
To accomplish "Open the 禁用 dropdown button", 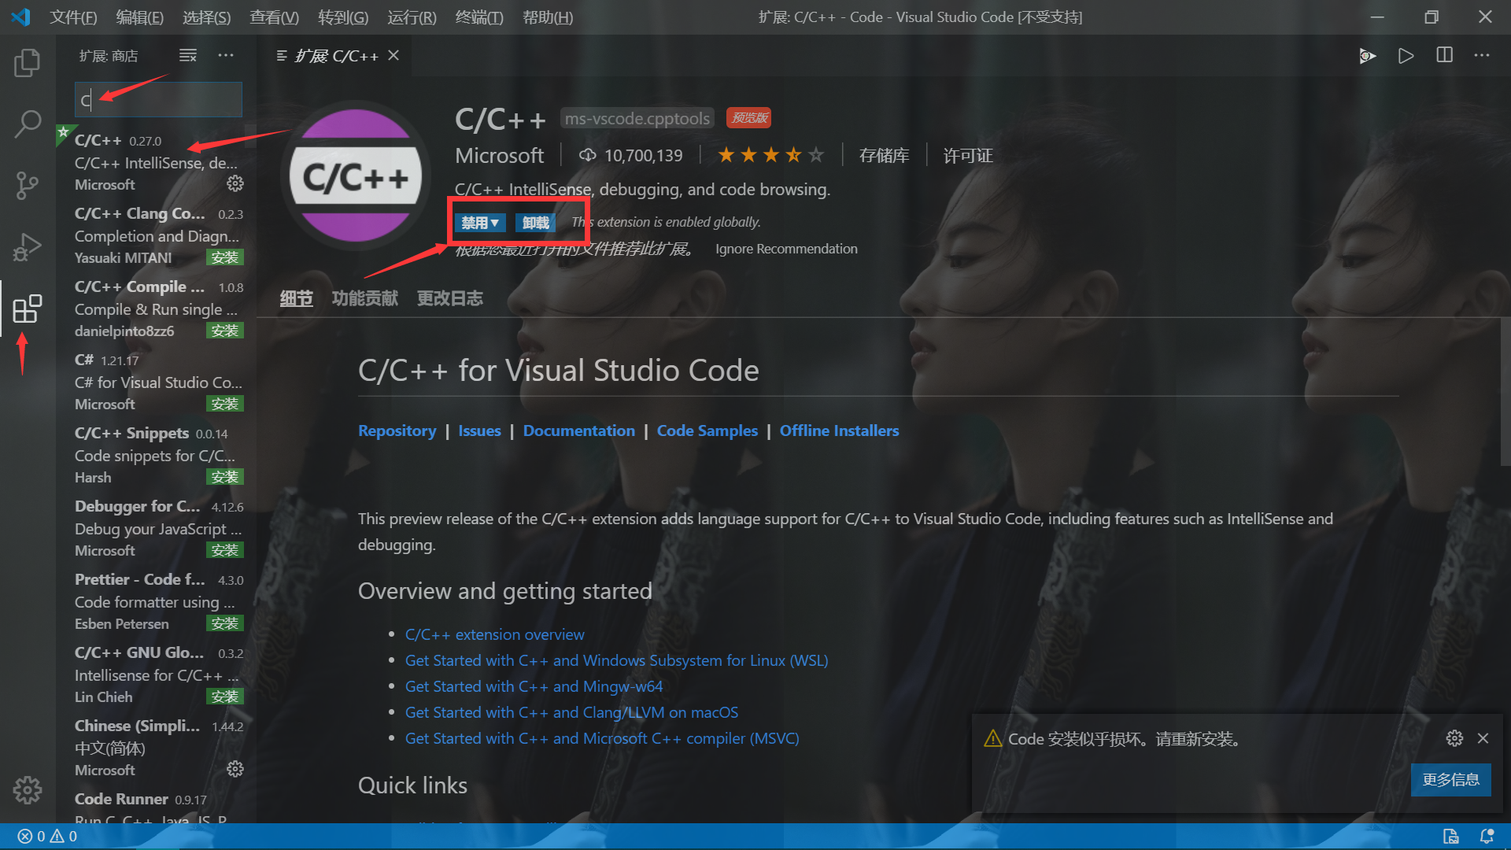I will pyautogui.click(x=480, y=223).
